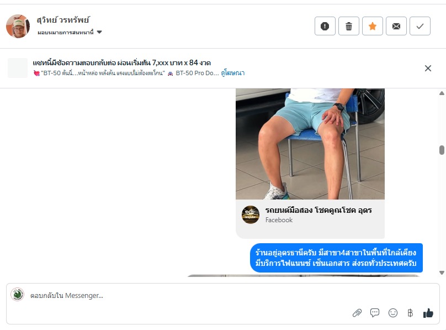The image size is (446, 330).
Task: Mark conversation done with the checkmark button
Action: (x=420, y=26)
